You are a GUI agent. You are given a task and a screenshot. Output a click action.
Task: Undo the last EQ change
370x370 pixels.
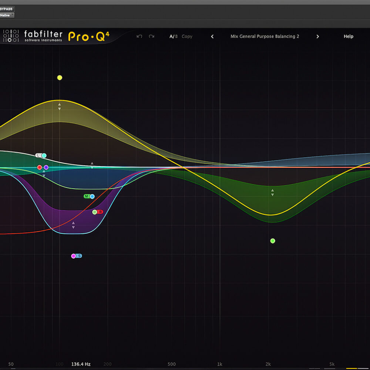point(139,36)
